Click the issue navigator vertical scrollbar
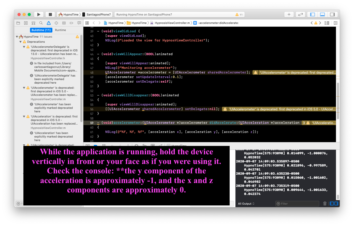The width and height of the screenshot is (354, 226). coord(81,79)
